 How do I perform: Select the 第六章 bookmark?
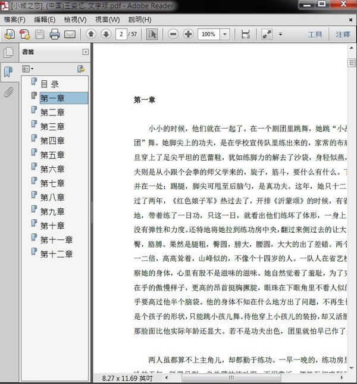pyautogui.click(x=52, y=169)
